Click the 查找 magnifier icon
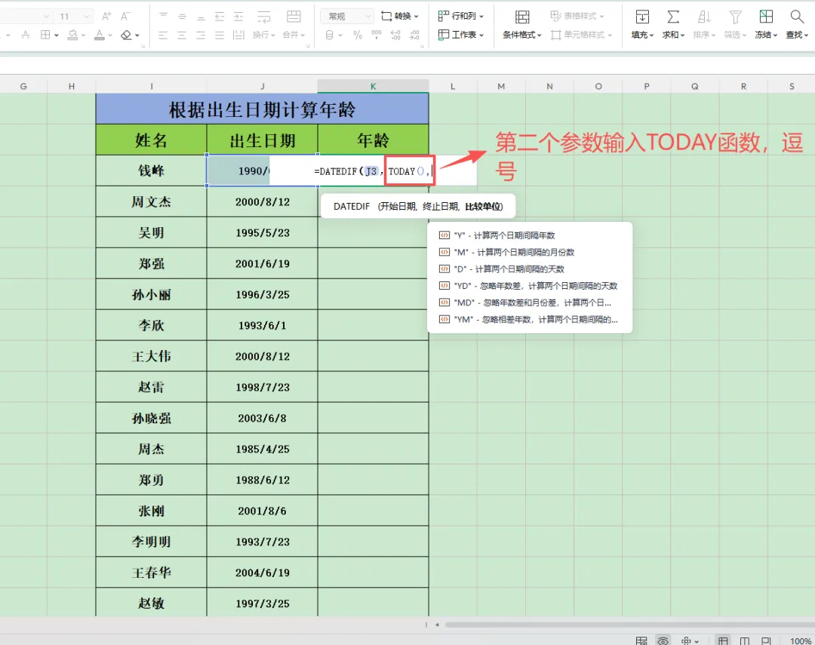This screenshot has height=645, width=815. click(796, 17)
